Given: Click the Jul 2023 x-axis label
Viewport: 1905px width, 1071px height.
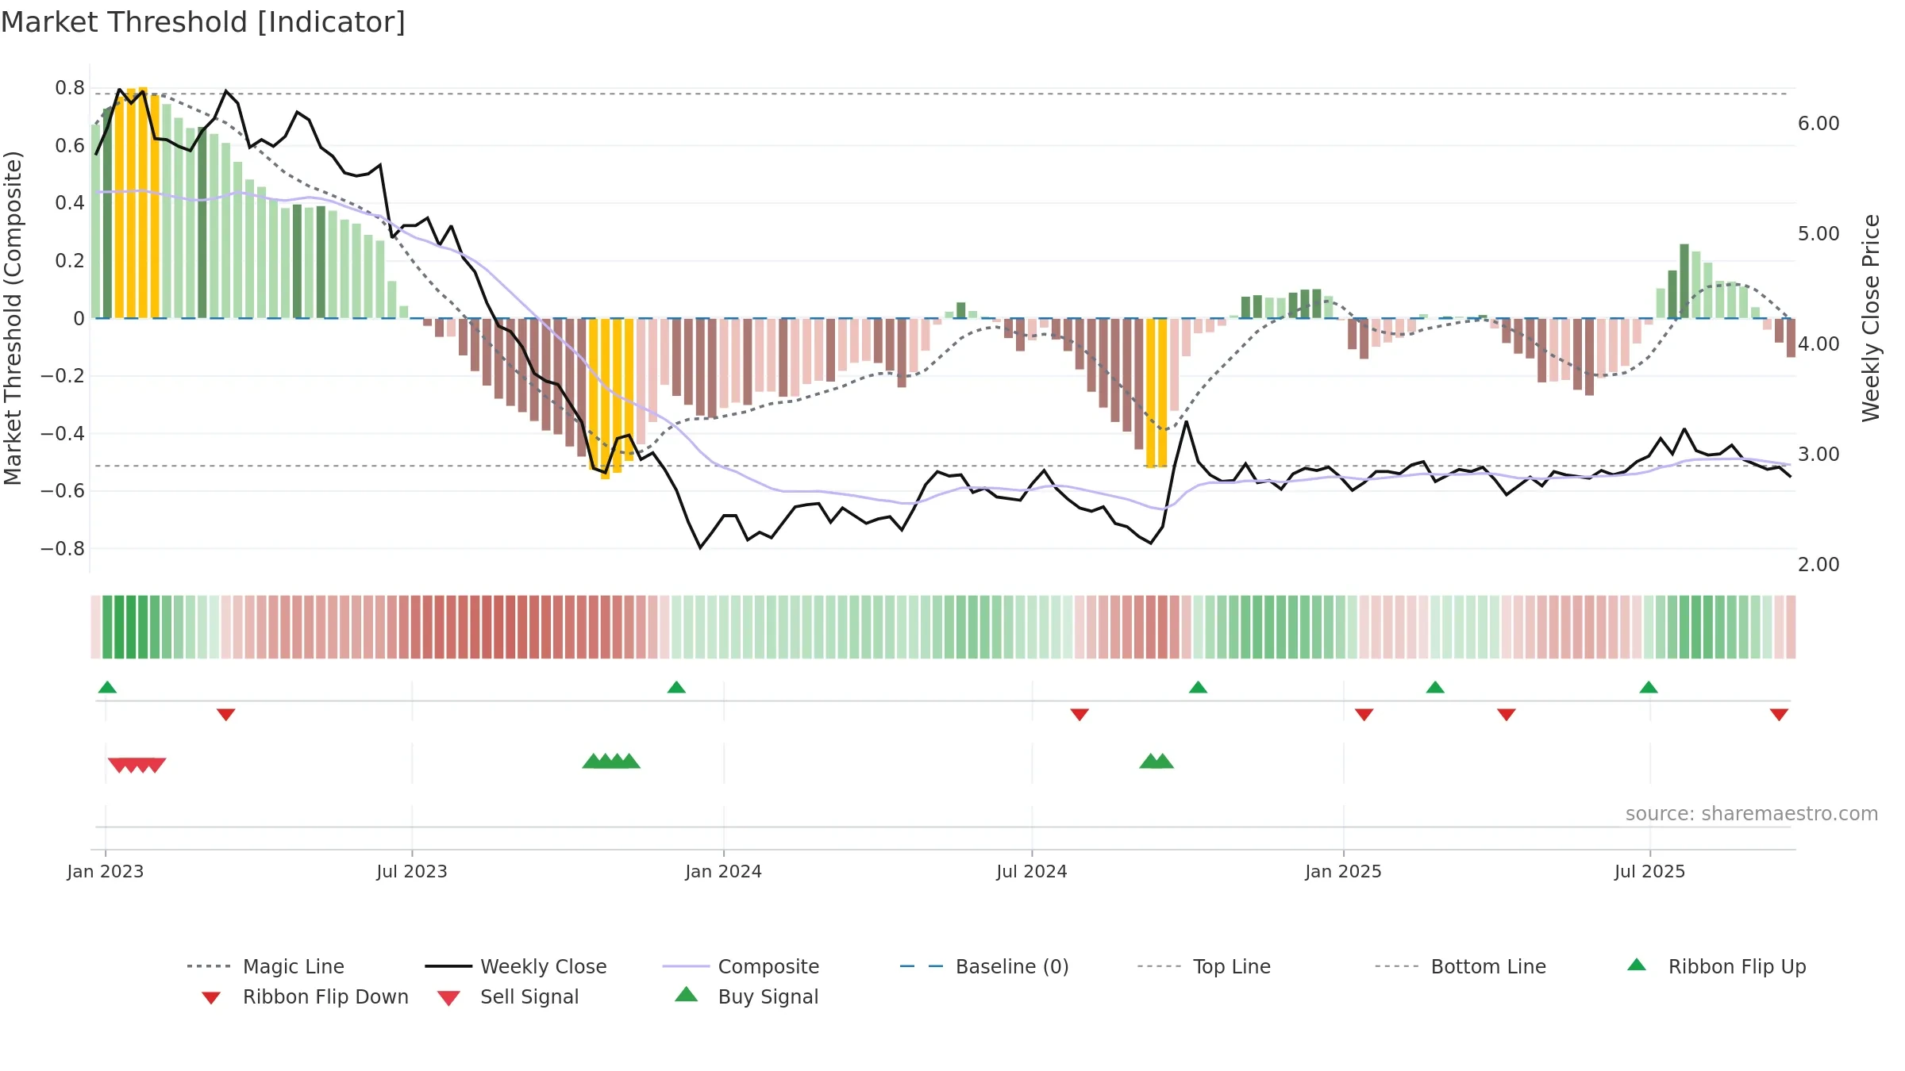Looking at the screenshot, I should 412,872.
